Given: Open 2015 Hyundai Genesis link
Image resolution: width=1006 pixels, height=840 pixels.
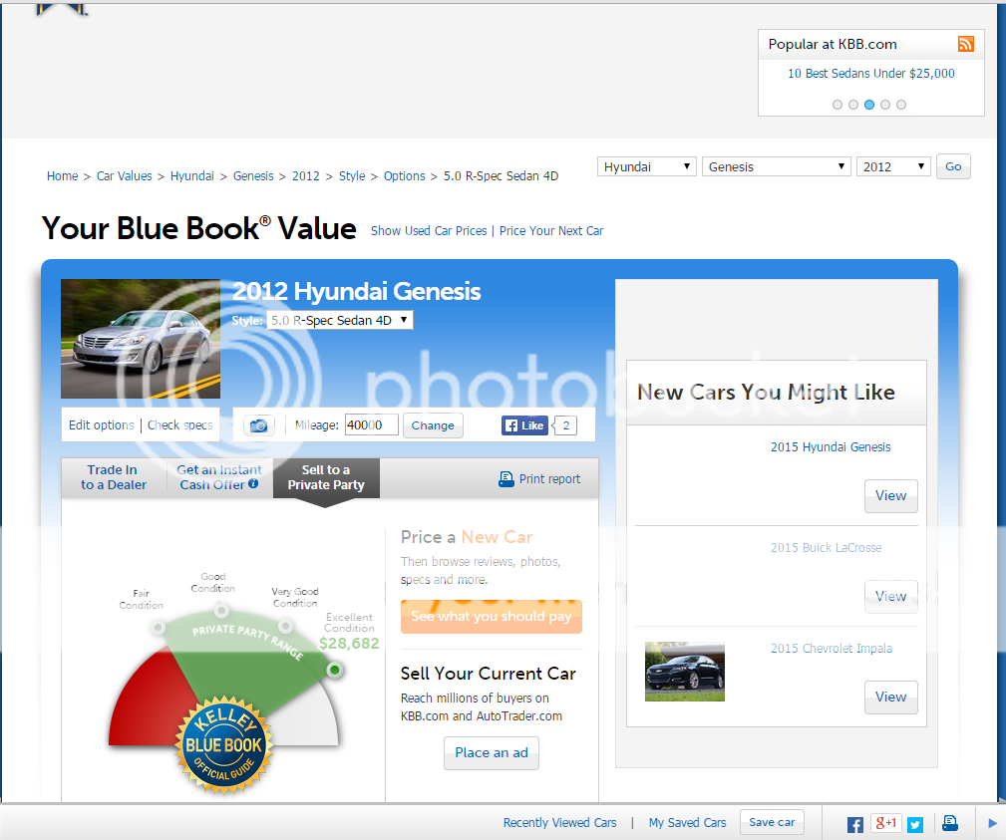Looking at the screenshot, I should click(x=831, y=447).
